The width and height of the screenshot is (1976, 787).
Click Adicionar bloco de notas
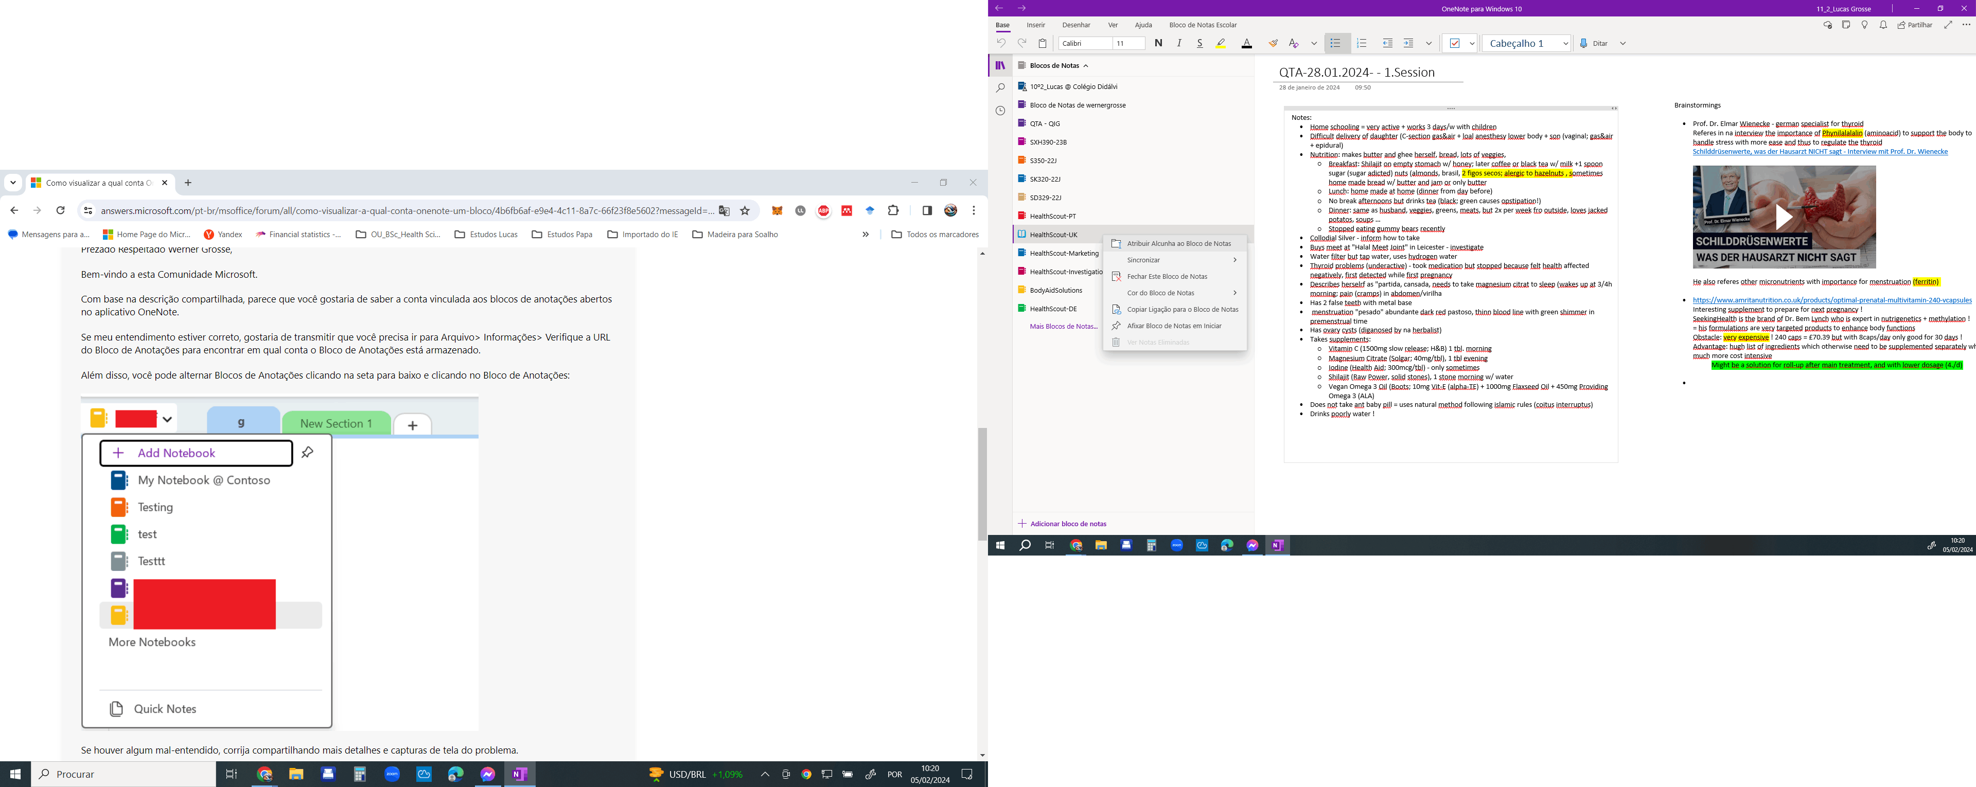(1063, 524)
